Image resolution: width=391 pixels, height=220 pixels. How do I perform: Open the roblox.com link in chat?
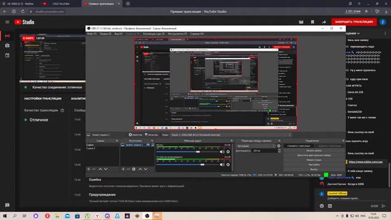pos(365,162)
